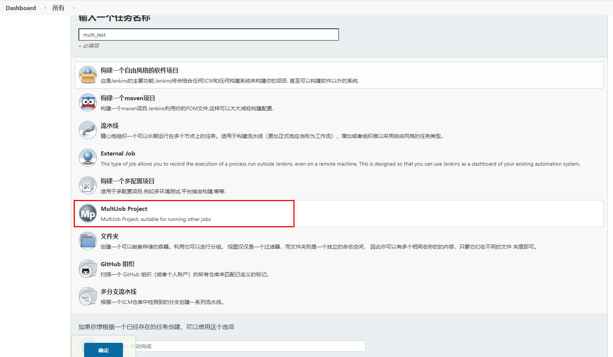
Task: Click 'MultiJob Project, suitable for running other jobs' description
Action: [156, 219]
